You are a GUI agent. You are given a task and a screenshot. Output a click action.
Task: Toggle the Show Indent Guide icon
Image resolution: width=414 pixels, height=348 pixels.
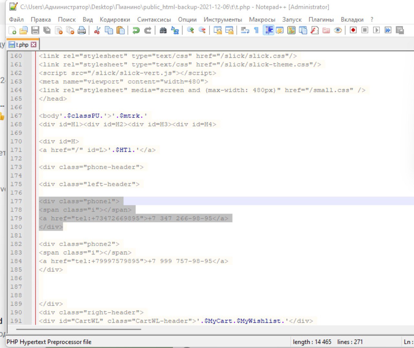268,30
